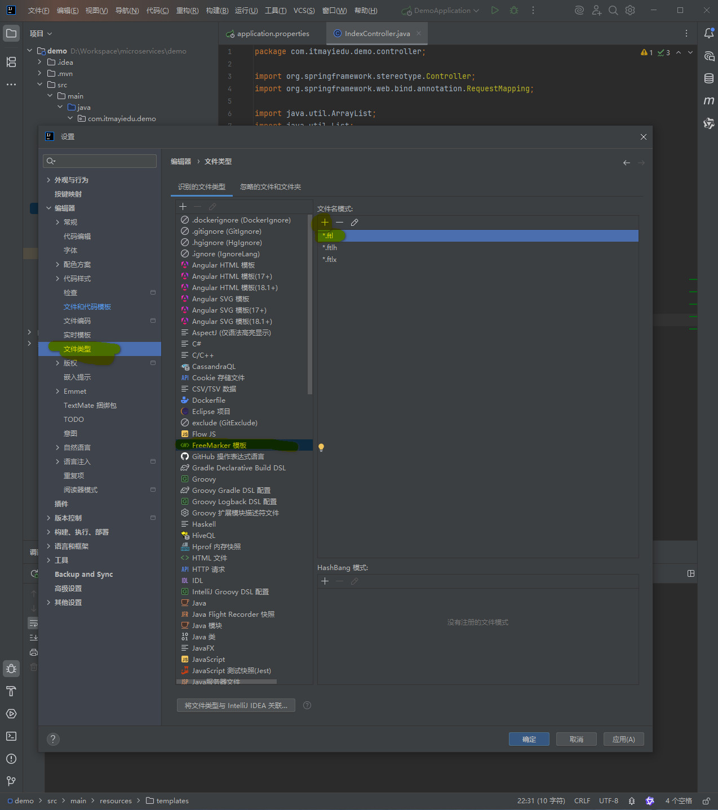Open the Database tool window icon
The height and width of the screenshot is (810, 718).
pyautogui.click(x=709, y=78)
